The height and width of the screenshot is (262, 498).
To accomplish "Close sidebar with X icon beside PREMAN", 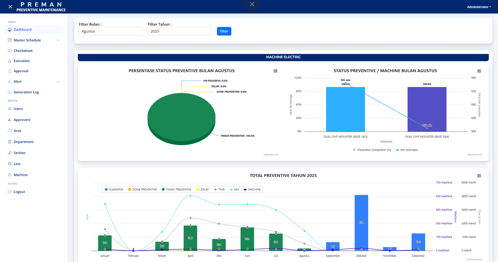I will pyautogui.click(x=10, y=7).
